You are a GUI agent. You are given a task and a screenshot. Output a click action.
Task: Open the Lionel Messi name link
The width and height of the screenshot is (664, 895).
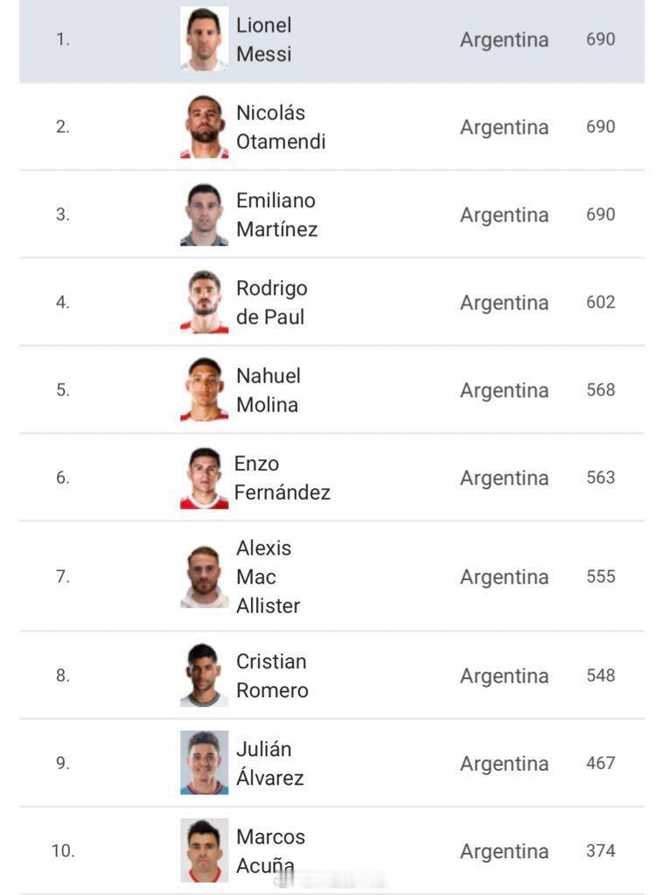pyautogui.click(x=264, y=39)
